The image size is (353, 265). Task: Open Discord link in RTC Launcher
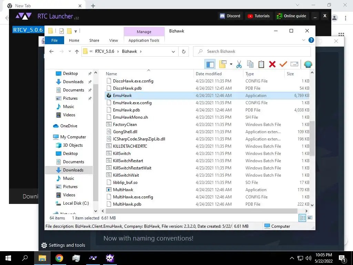pyautogui.click(x=231, y=16)
